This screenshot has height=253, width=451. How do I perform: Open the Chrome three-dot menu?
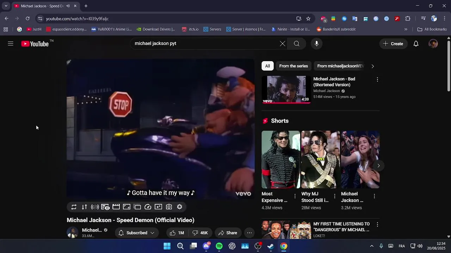click(445, 19)
